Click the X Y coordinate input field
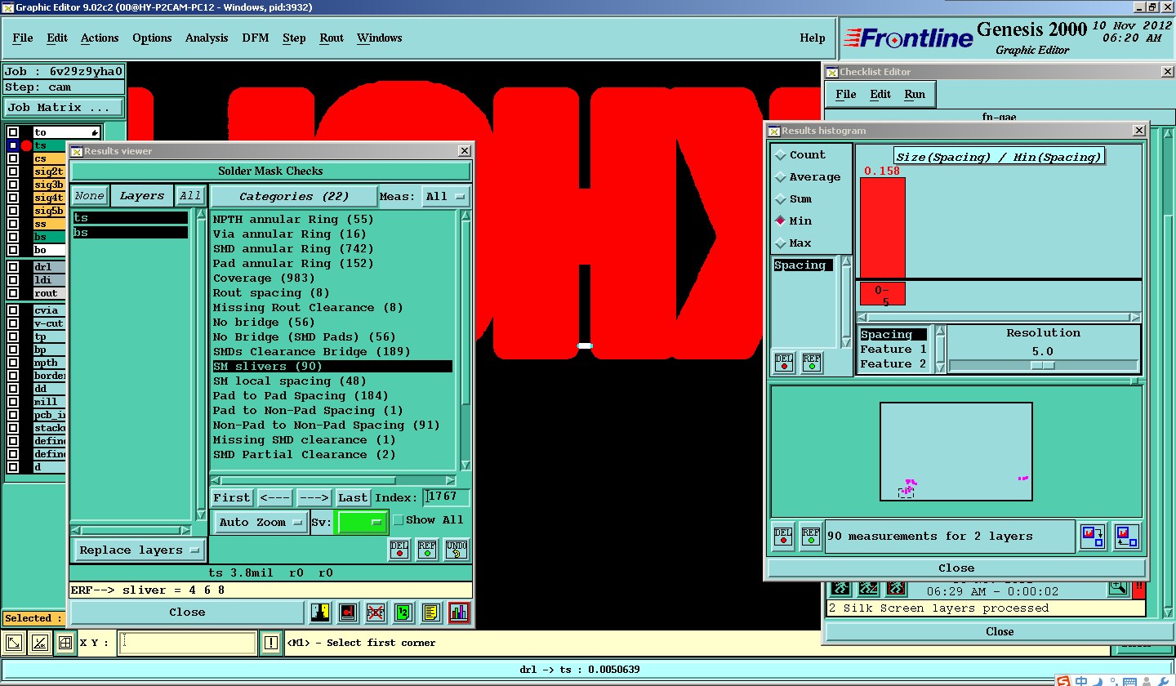 188,643
